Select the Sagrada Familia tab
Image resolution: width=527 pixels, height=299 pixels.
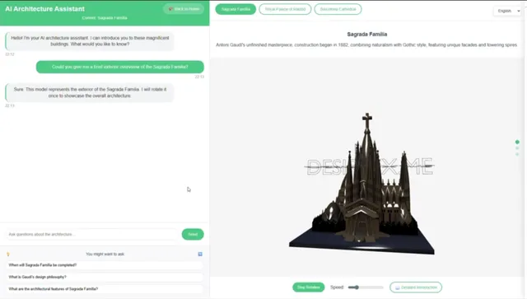(x=236, y=9)
